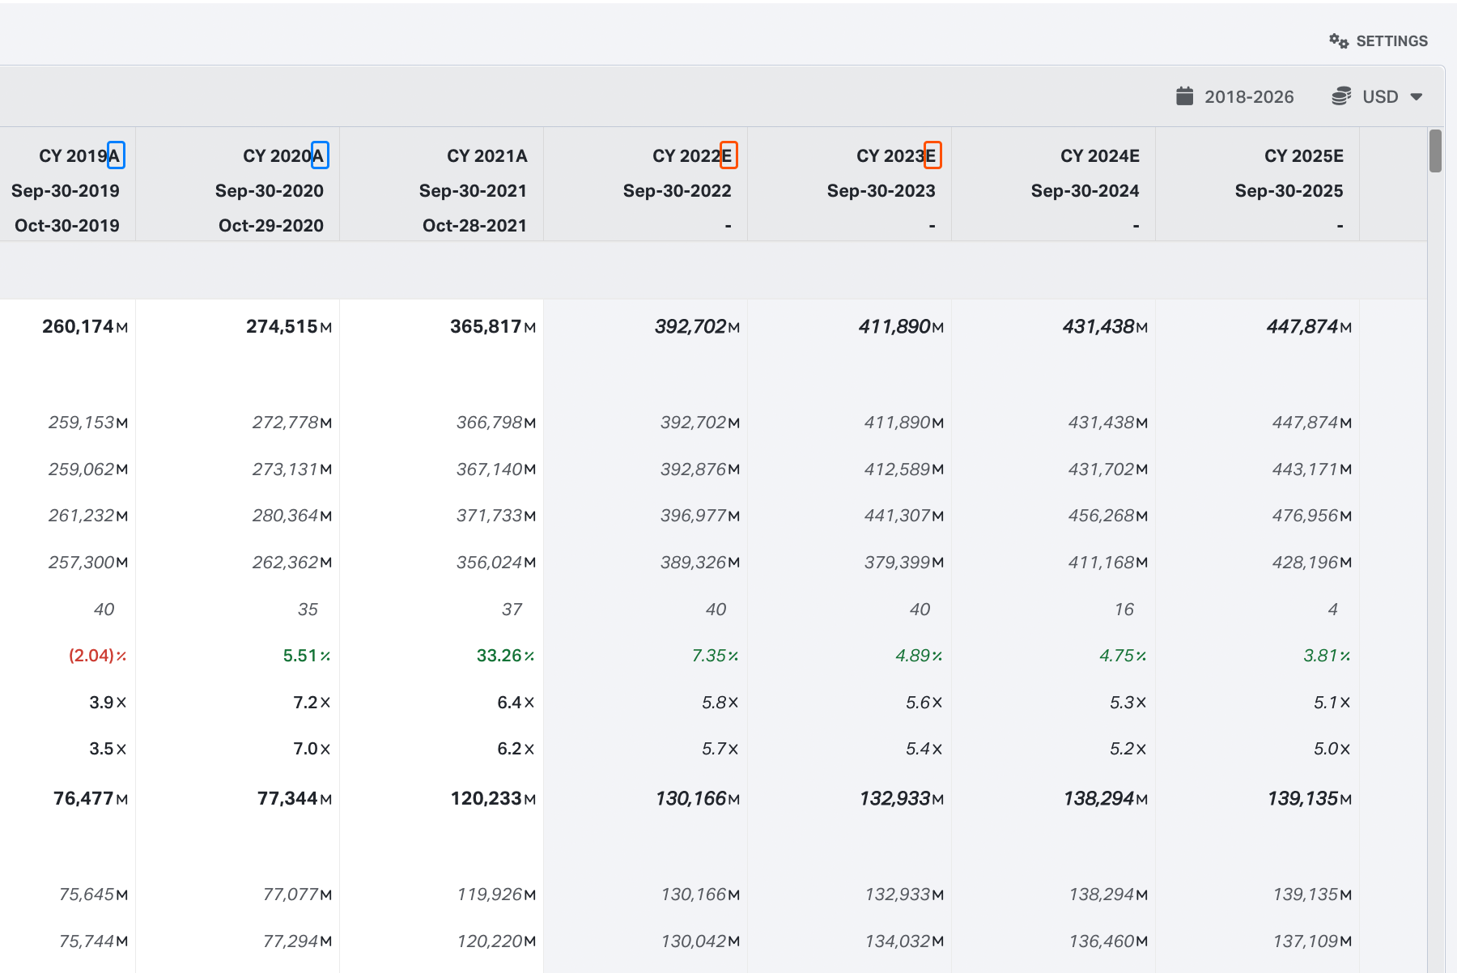Click the 4.89% growth estimate

click(920, 656)
